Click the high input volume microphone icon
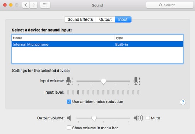This screenshot has width=195, height=134. click(136, 81)
